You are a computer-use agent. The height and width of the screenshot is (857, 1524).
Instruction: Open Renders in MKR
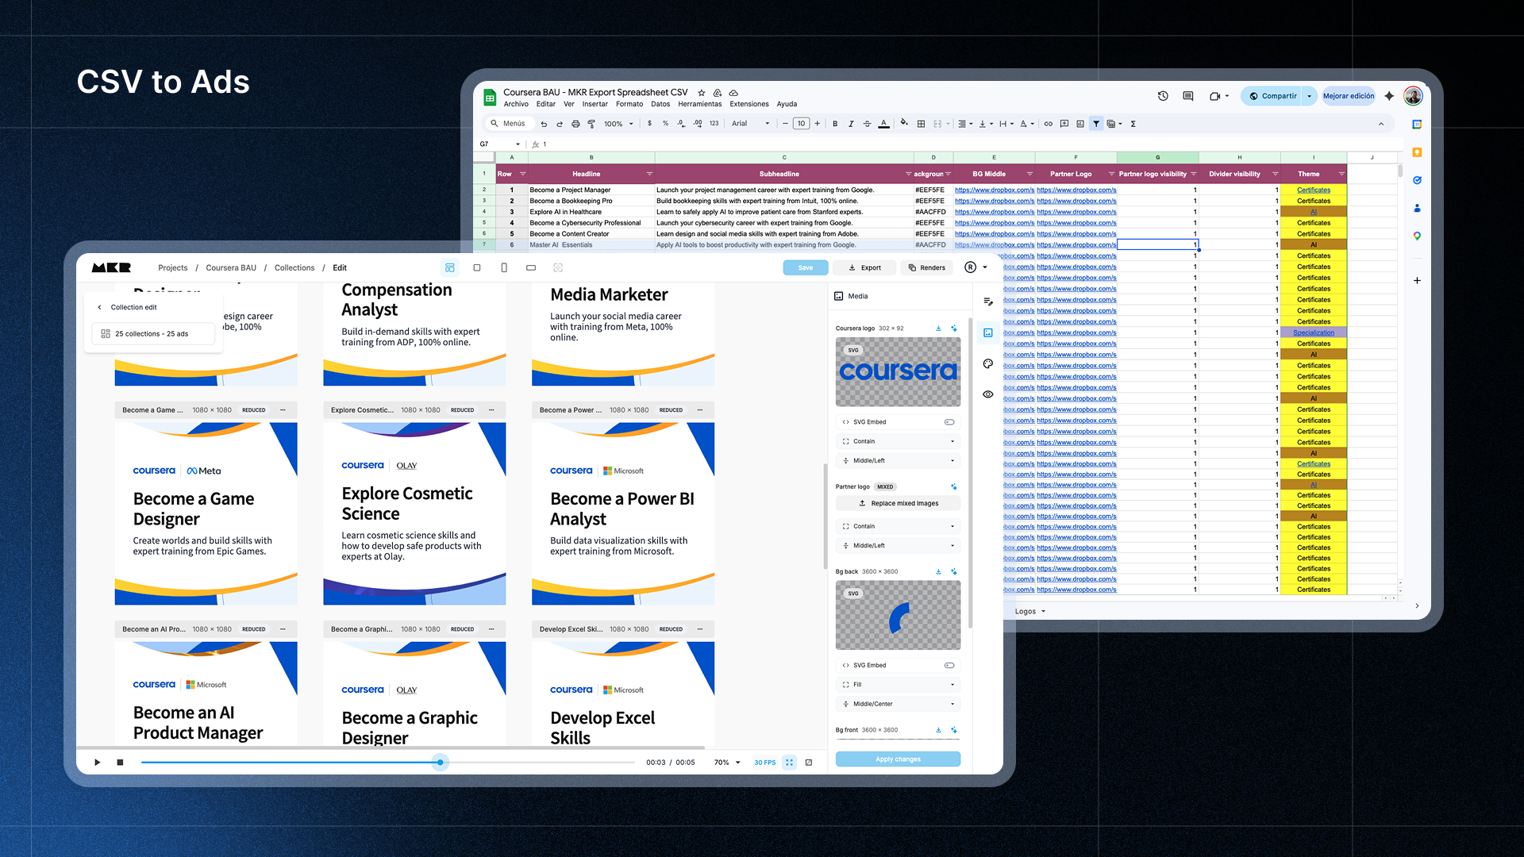pyautogui.click(x=927, y=267)
